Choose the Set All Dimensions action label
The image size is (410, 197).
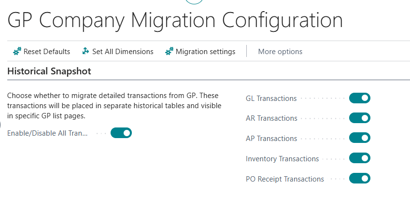point(123,51)
